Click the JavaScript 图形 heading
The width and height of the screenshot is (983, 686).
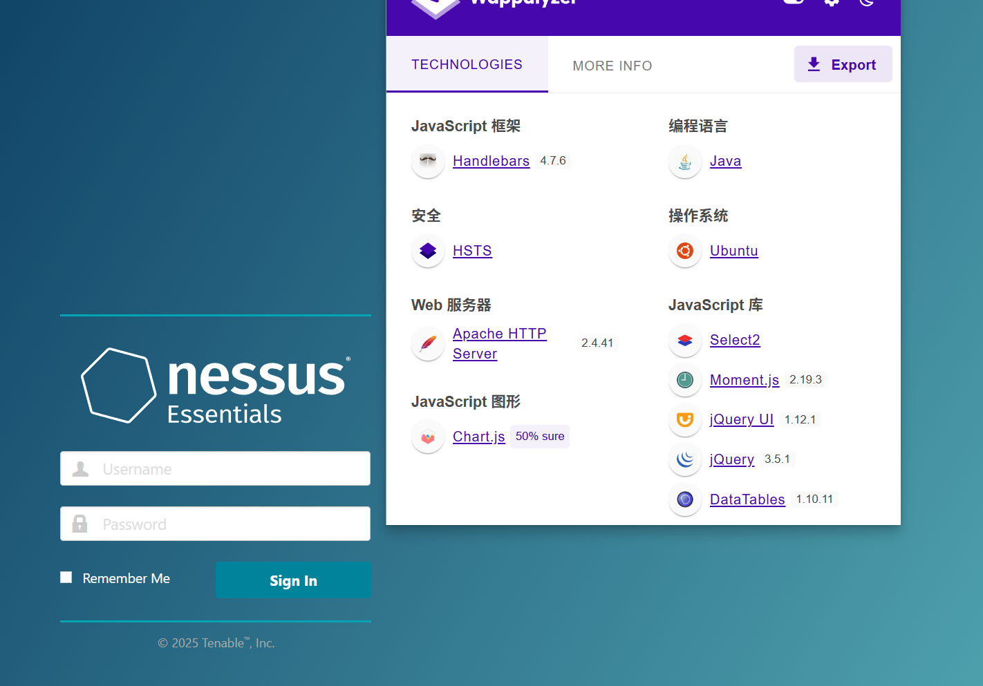pyautogui.click(x=466, y=401)
